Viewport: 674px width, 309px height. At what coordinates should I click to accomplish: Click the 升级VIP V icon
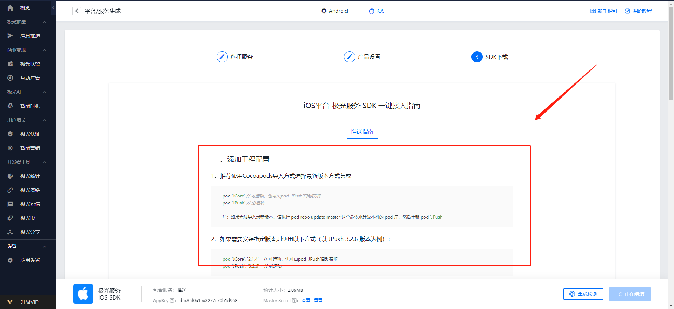point(10,302)
